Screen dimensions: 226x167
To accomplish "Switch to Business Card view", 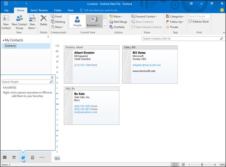I will pyautogui.click(x=94, y=21).
